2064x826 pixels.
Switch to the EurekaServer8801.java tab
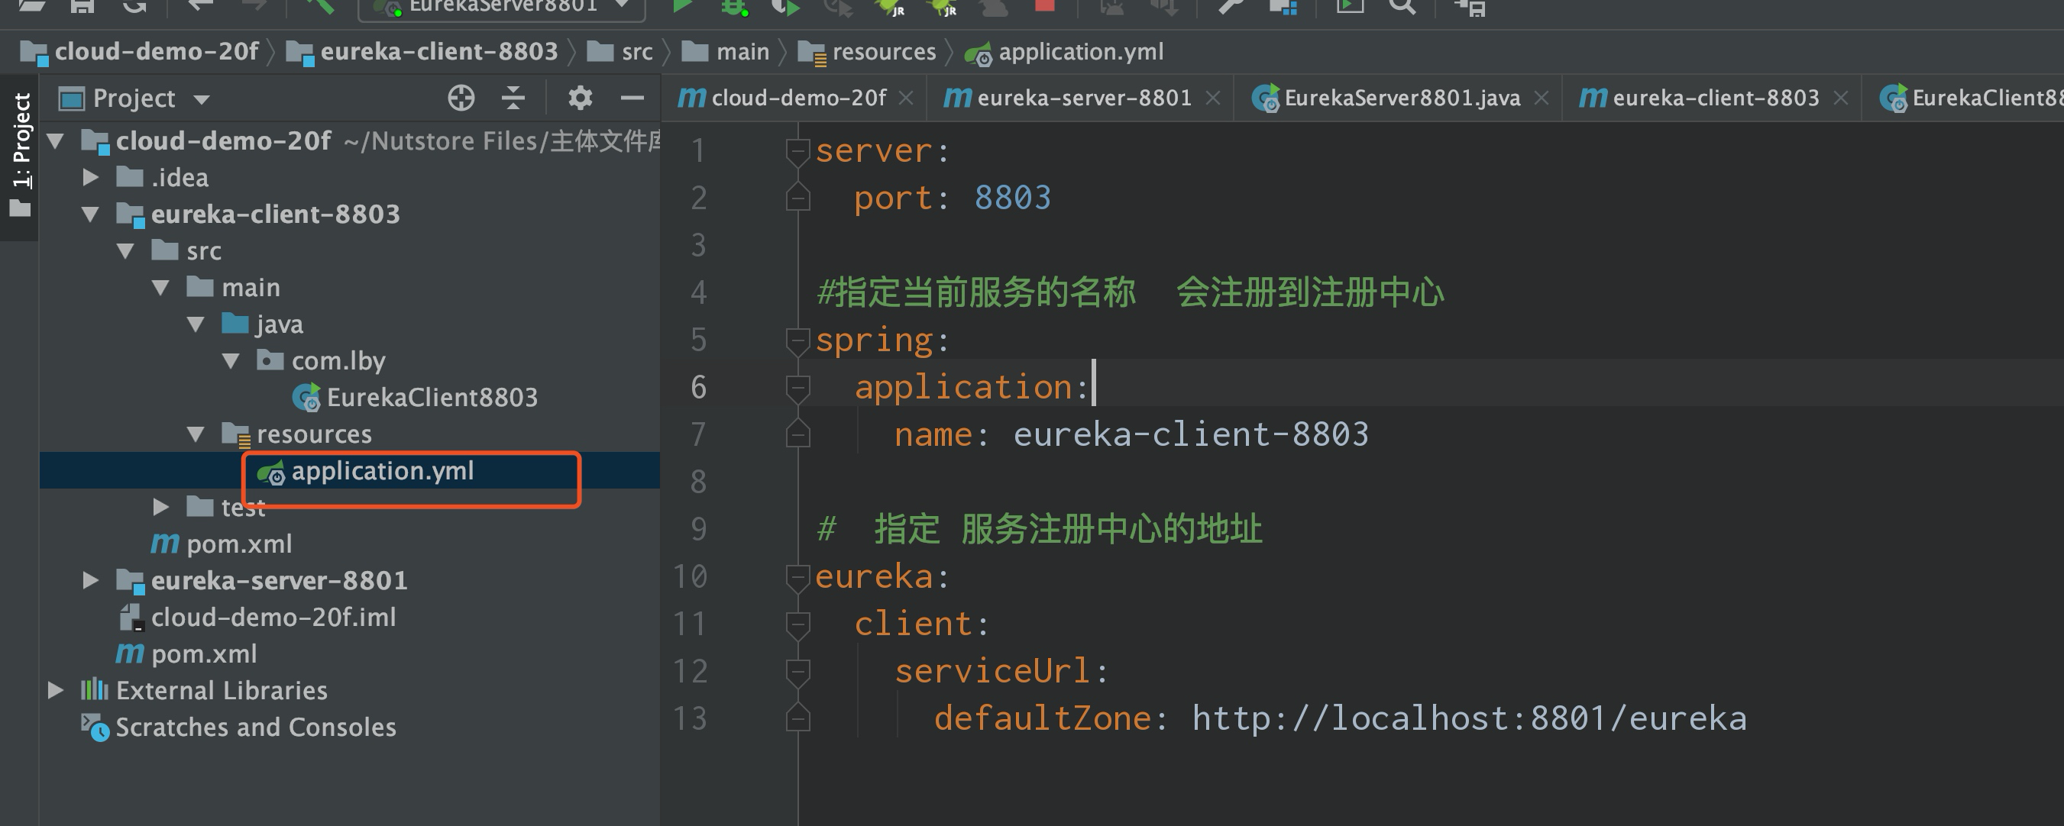click(x=1401, y=98)
